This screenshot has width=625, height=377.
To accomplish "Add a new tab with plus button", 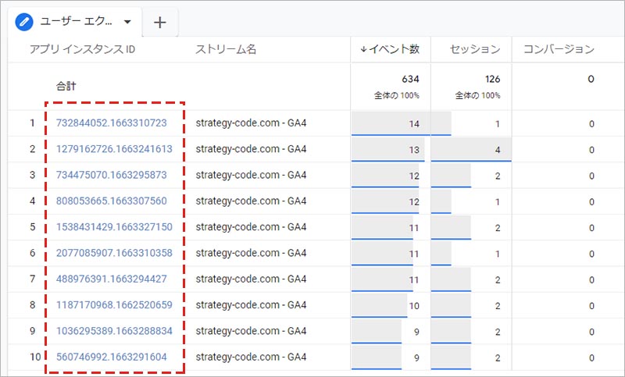I will click(x=160, y=22).
